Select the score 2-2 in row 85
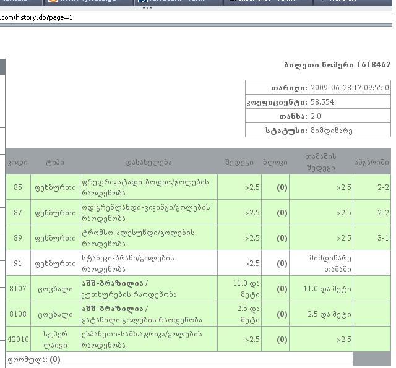396x368 pixels. pyautogui.click(x=383, y=187)
